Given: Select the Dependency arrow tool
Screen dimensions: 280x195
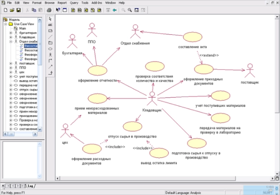Looking at the screenshot, I should [50, 67].
